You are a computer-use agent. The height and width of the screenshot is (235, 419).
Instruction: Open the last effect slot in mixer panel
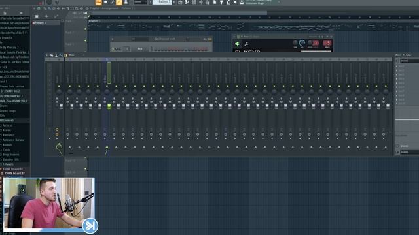click(x=407, y=104)
